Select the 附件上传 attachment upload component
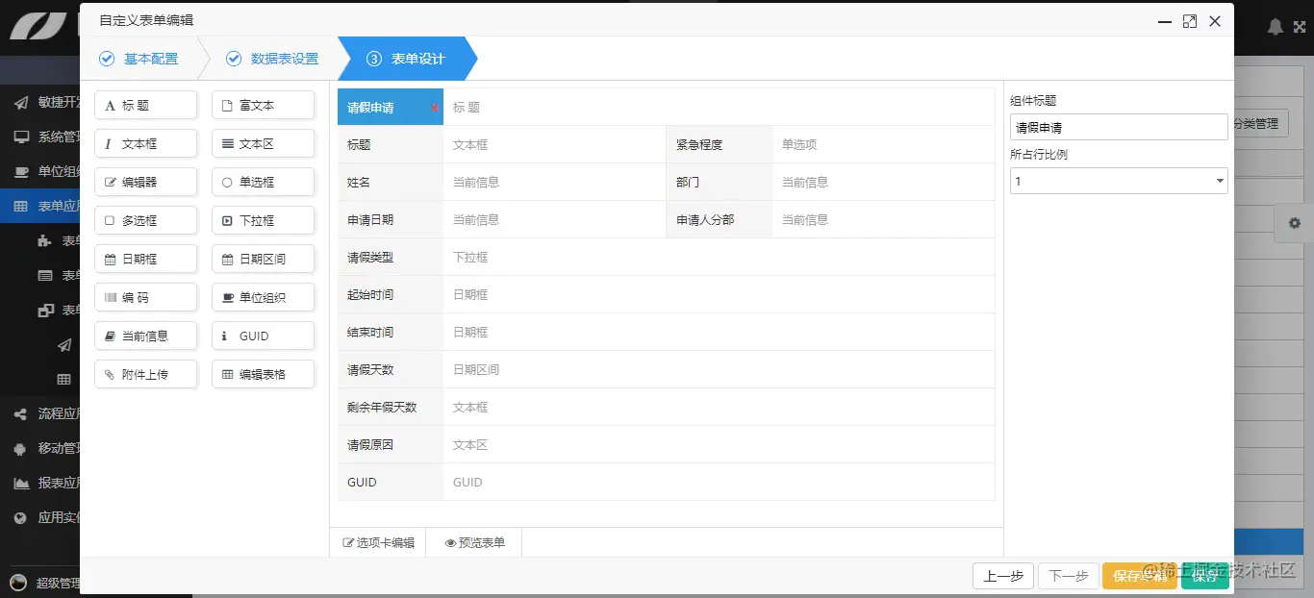 tap(145, 374)
